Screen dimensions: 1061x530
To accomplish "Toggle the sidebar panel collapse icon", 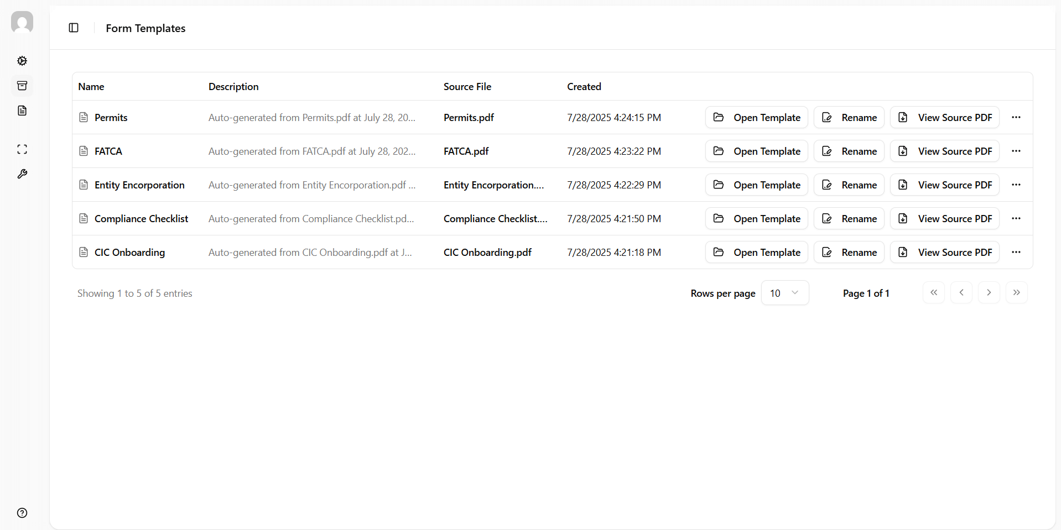I will pyautogui.click(x=74, y=28).
